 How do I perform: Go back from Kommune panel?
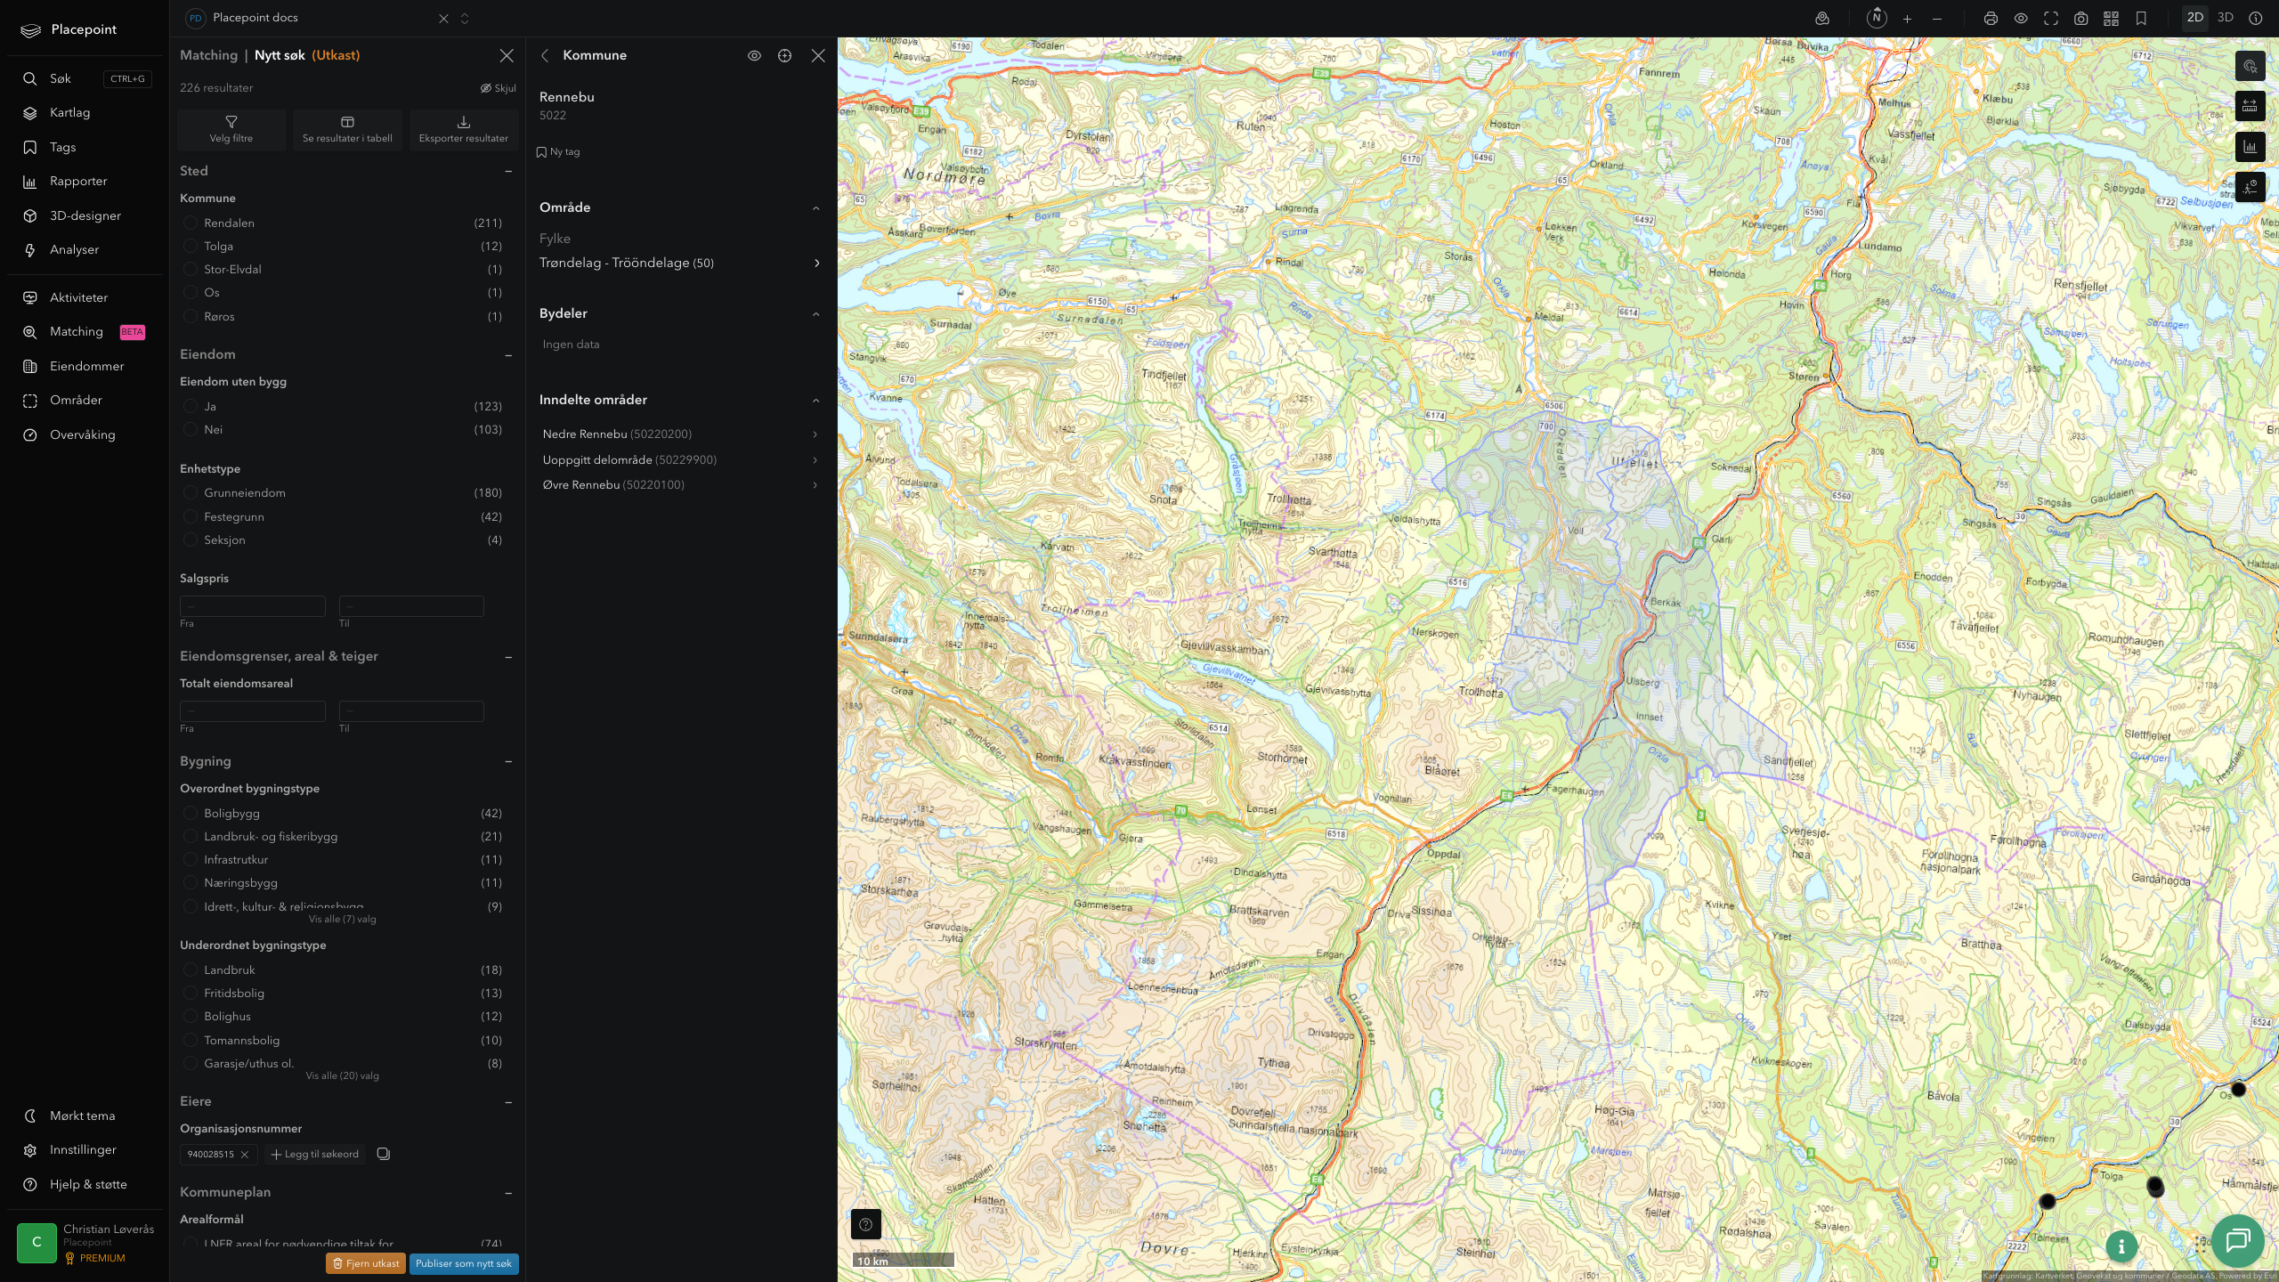(546, 55)
